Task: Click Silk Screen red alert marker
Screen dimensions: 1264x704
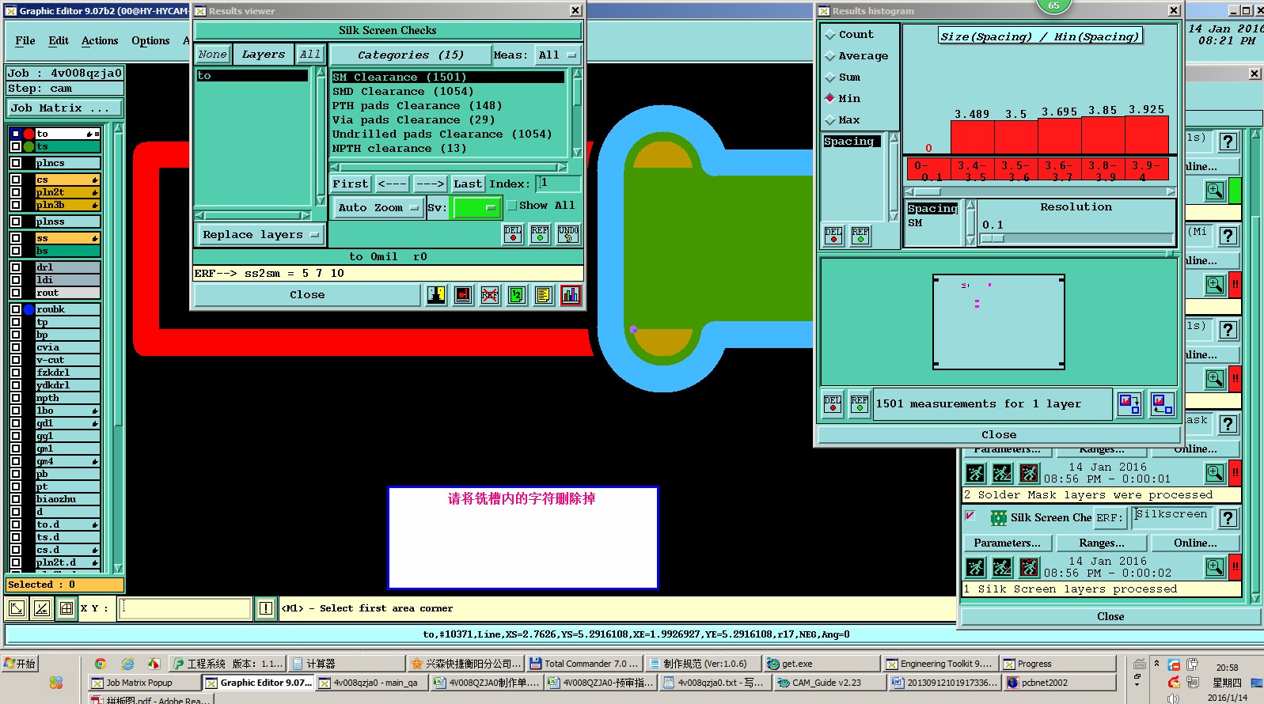Action: click(x=1235, y=567)
